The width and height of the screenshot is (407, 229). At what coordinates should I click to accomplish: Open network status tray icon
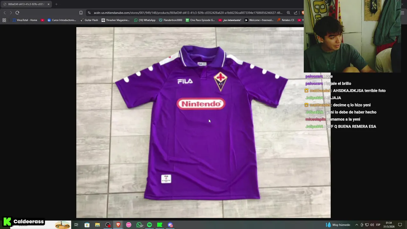[x=367, y=225]
